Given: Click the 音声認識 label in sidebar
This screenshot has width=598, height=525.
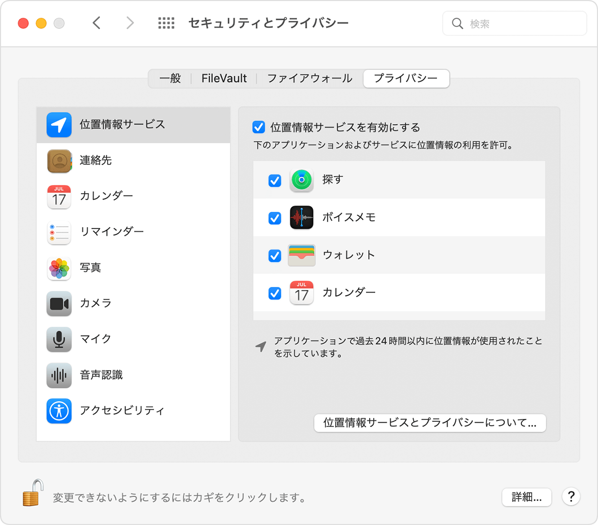Looking at the screenshot, I should pyautogui.click(x=101, y=375).
